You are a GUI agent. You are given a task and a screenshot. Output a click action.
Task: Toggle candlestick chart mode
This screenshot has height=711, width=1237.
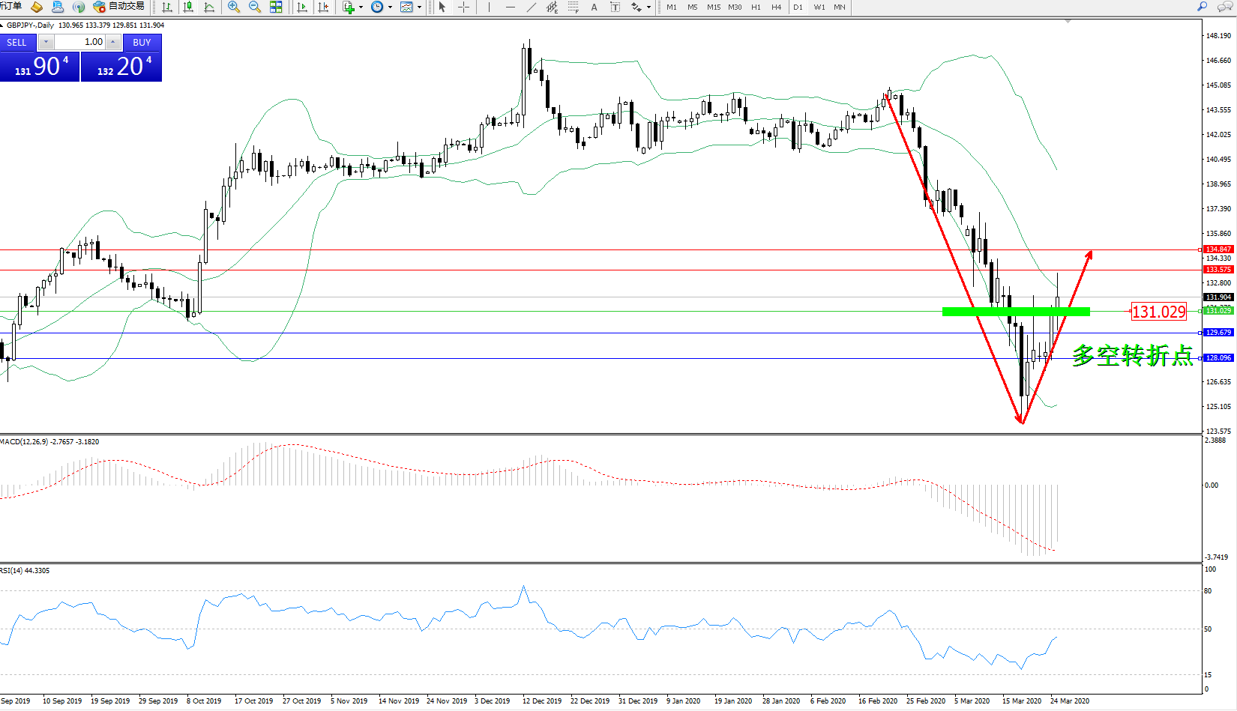188,7
